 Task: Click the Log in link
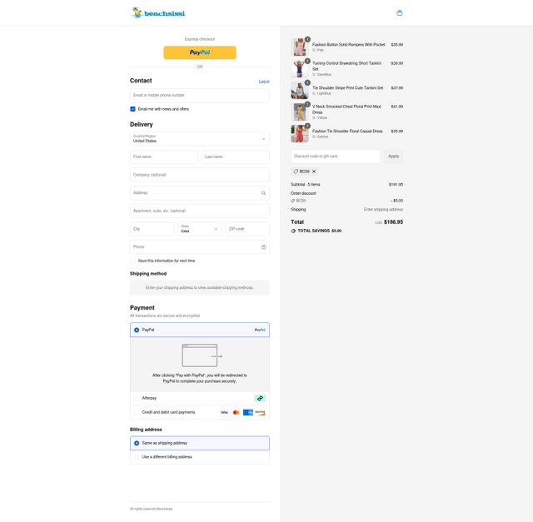pyautogui.click(x=264, y=82)
